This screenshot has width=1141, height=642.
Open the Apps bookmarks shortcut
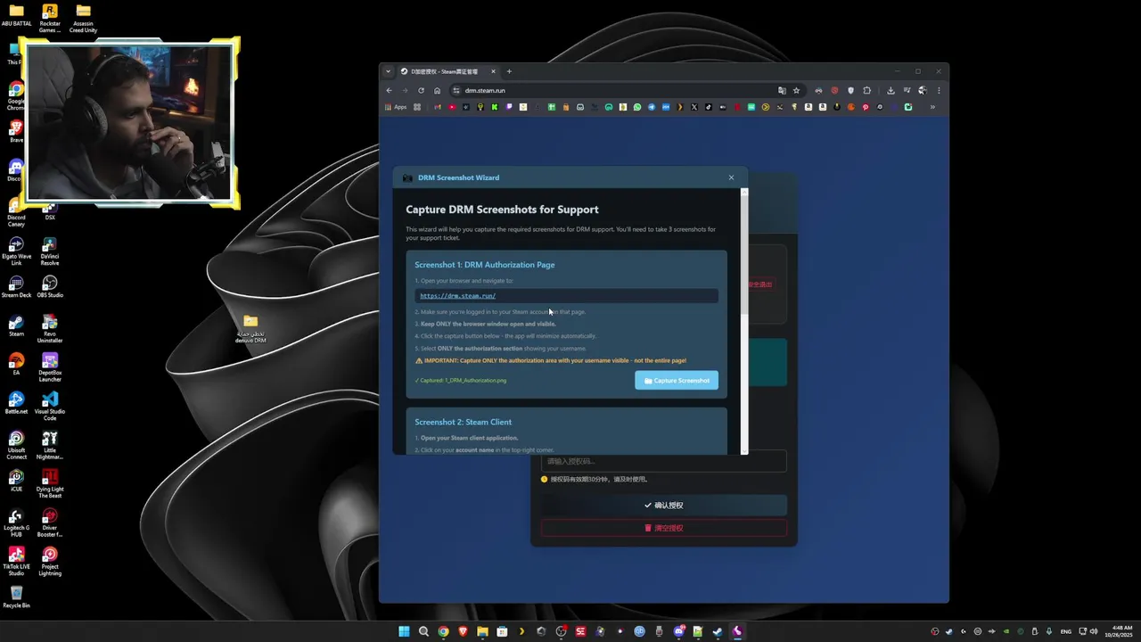click(x=396, y=107)
